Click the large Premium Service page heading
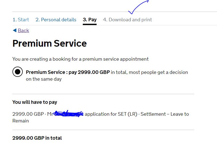This screenshot has height=144, width=217. (x=50, y=43)
